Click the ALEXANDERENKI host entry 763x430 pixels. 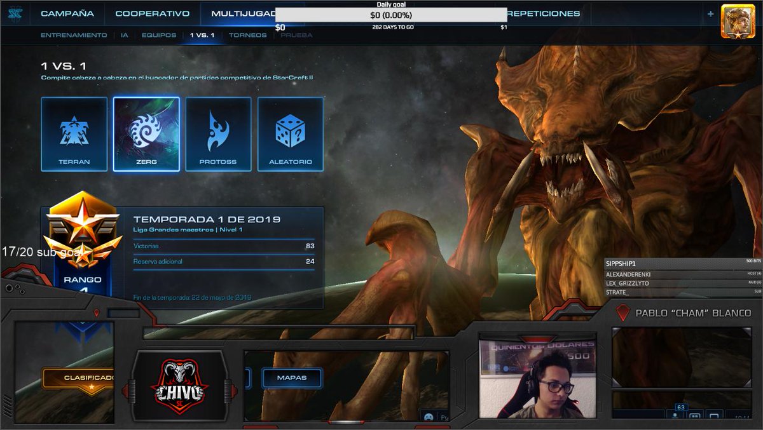[x=684, y=274]
